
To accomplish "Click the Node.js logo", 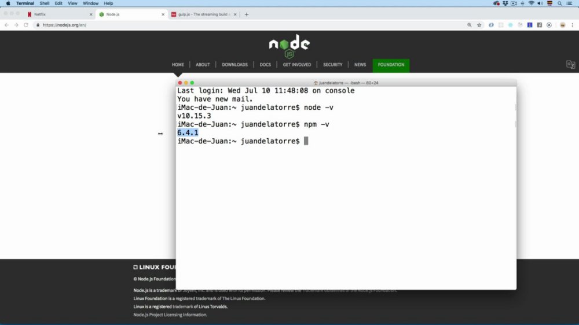I will (x=289, y=46).
